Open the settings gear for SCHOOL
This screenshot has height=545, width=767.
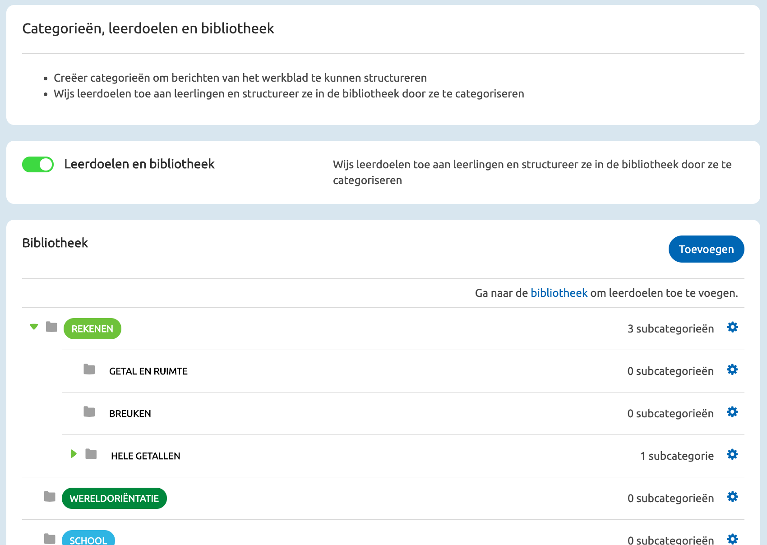pyautogui.click(x=732, y=538)
